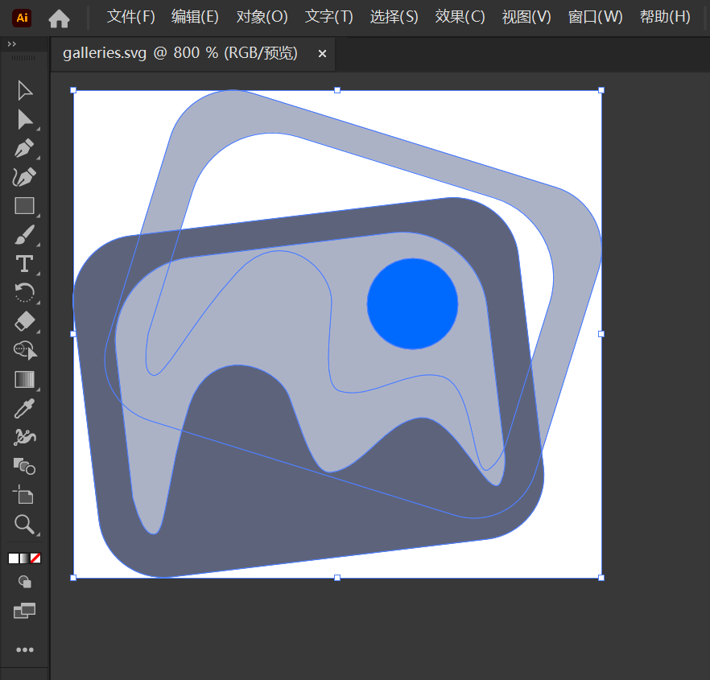Image resolution: width=710 pixels, height=680 pixels.
Task: Click the Illustrator Ai logo
Action: pos(22,18)
